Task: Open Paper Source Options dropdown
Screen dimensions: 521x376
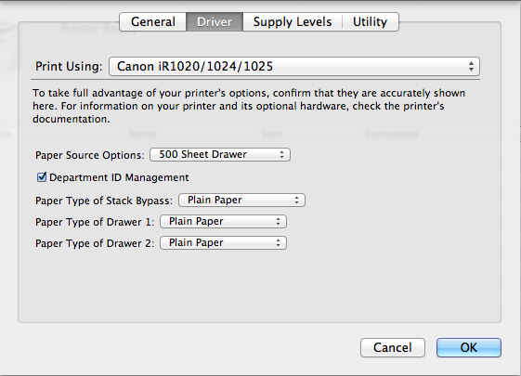Action: tap(220, 155)
